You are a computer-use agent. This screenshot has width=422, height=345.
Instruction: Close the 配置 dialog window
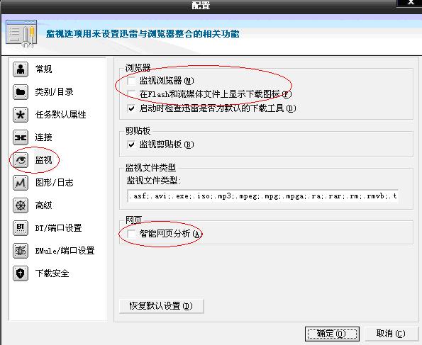coord(410,2)
